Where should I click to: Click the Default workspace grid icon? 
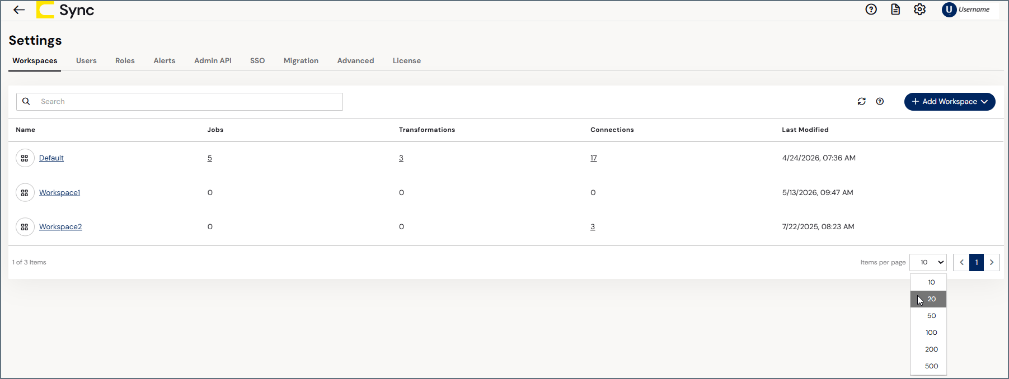tap(25, 158)
